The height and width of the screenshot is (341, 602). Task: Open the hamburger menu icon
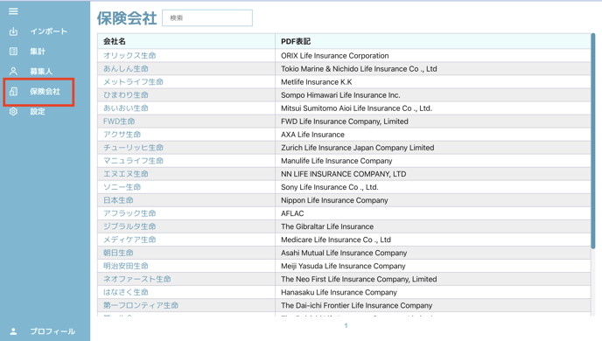tap(13, 11)
